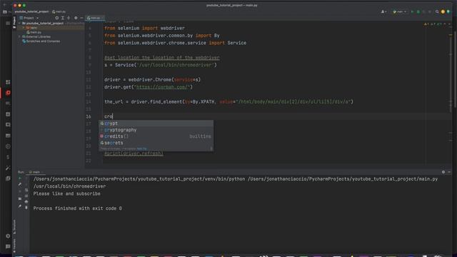Toggle soft-wrap in Run console
457x257 pixels.
point(26,190)
